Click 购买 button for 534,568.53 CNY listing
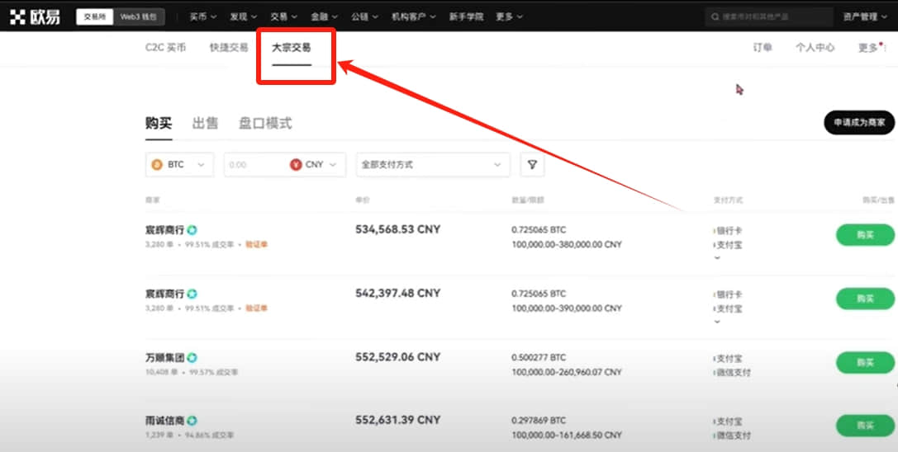 click(x=865, y=235)
